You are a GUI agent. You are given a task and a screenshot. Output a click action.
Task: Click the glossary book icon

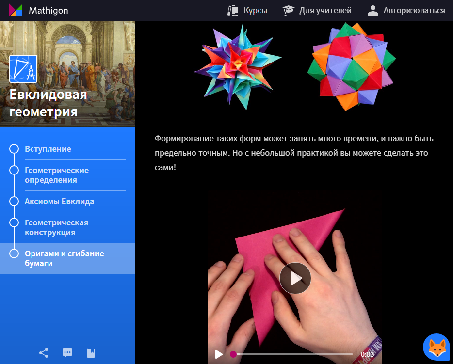pos(90,353)
